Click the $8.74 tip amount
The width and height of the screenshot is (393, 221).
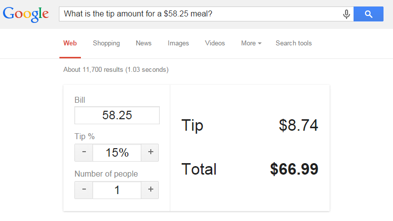pyautogui.click(x=298, y=125)
